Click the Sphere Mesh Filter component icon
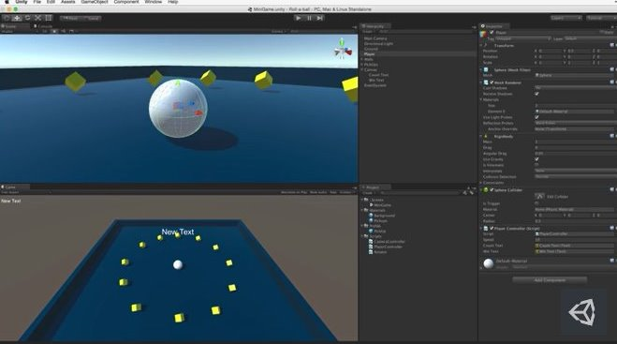 (486, 69)
